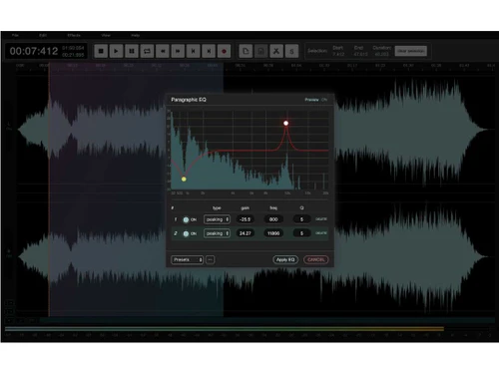Click band 2 Q value field
The width and height of the screenshot is (499, 374).
[301, 233]
